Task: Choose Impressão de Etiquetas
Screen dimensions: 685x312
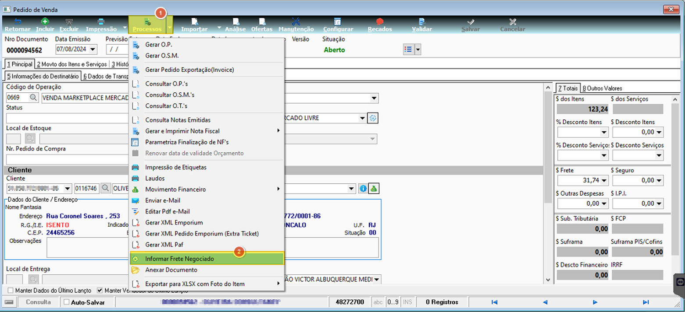Action: (x=207, y=167)
